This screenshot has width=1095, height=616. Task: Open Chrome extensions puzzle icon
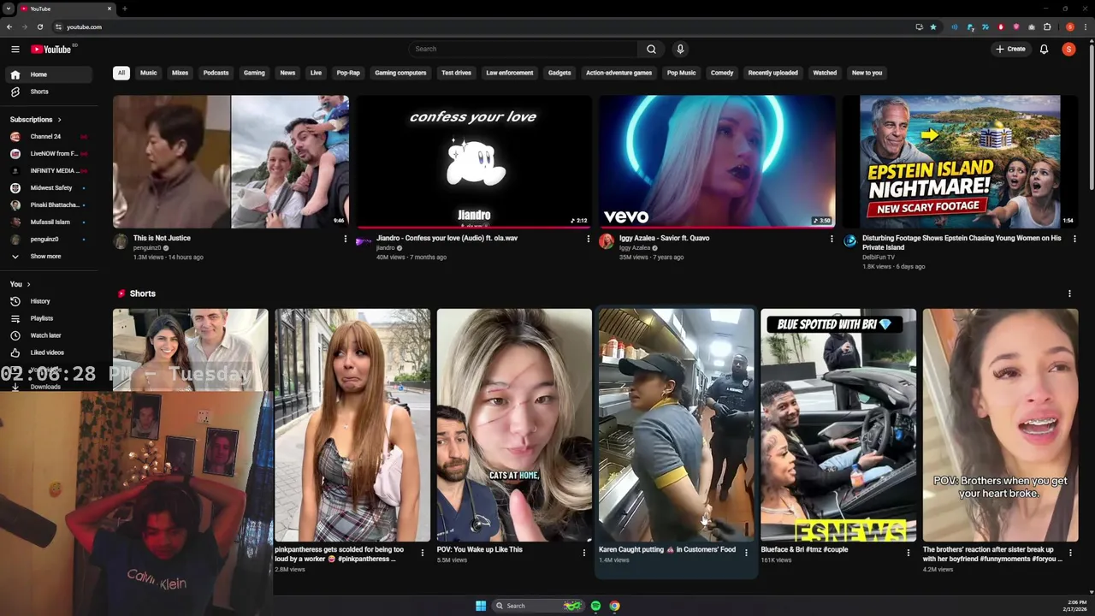(x=1047, y=27)
